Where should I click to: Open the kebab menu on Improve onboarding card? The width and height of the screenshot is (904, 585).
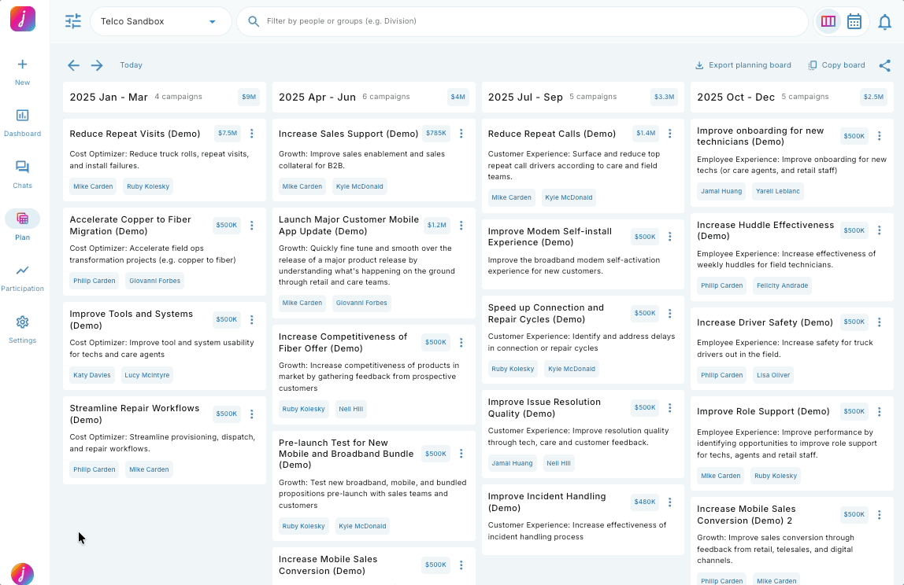[880, 136]
